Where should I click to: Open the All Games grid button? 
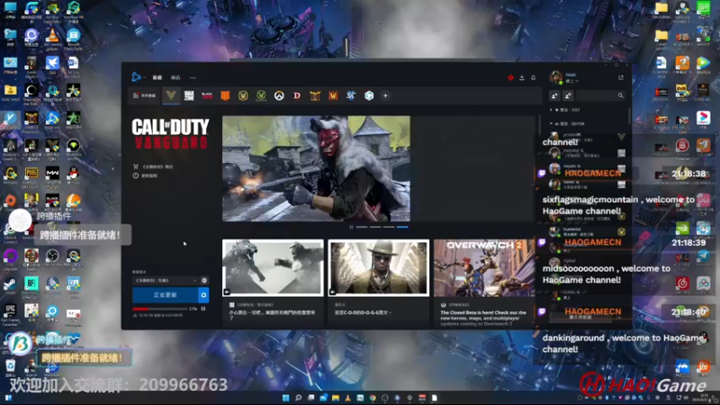144,95
